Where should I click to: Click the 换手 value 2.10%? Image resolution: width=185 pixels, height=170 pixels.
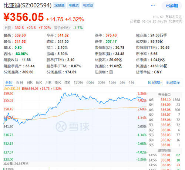(x=63, y=48)
